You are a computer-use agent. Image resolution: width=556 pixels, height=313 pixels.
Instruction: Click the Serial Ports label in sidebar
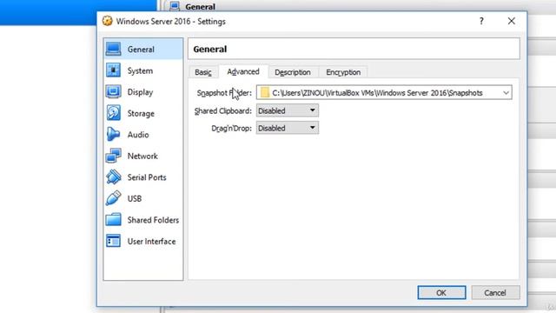pos(147,177)
